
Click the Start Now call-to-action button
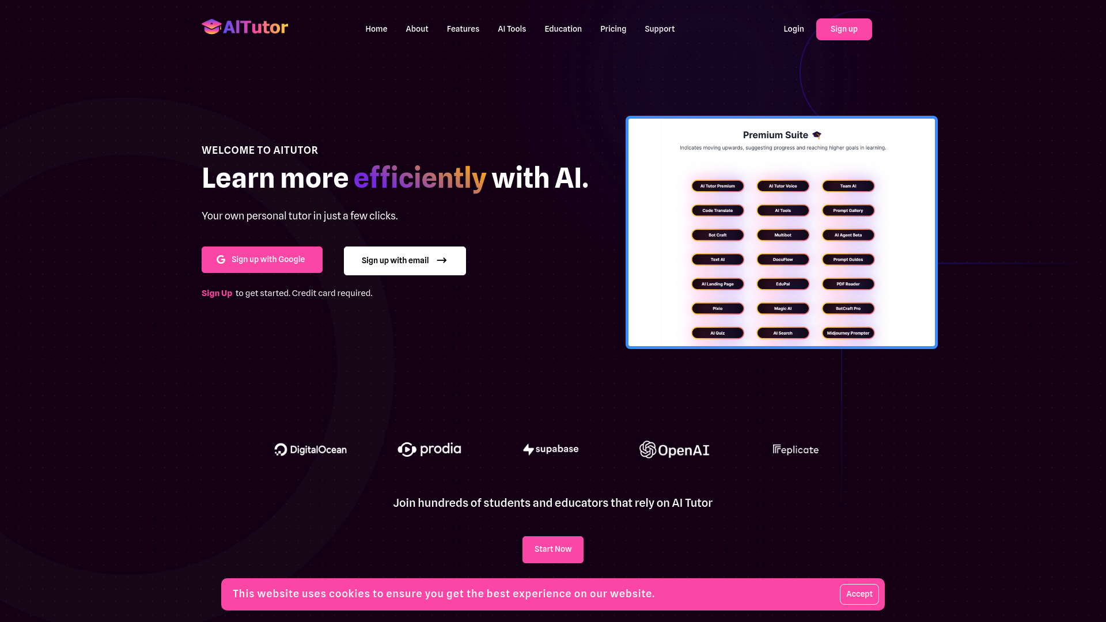click(553, 549)
